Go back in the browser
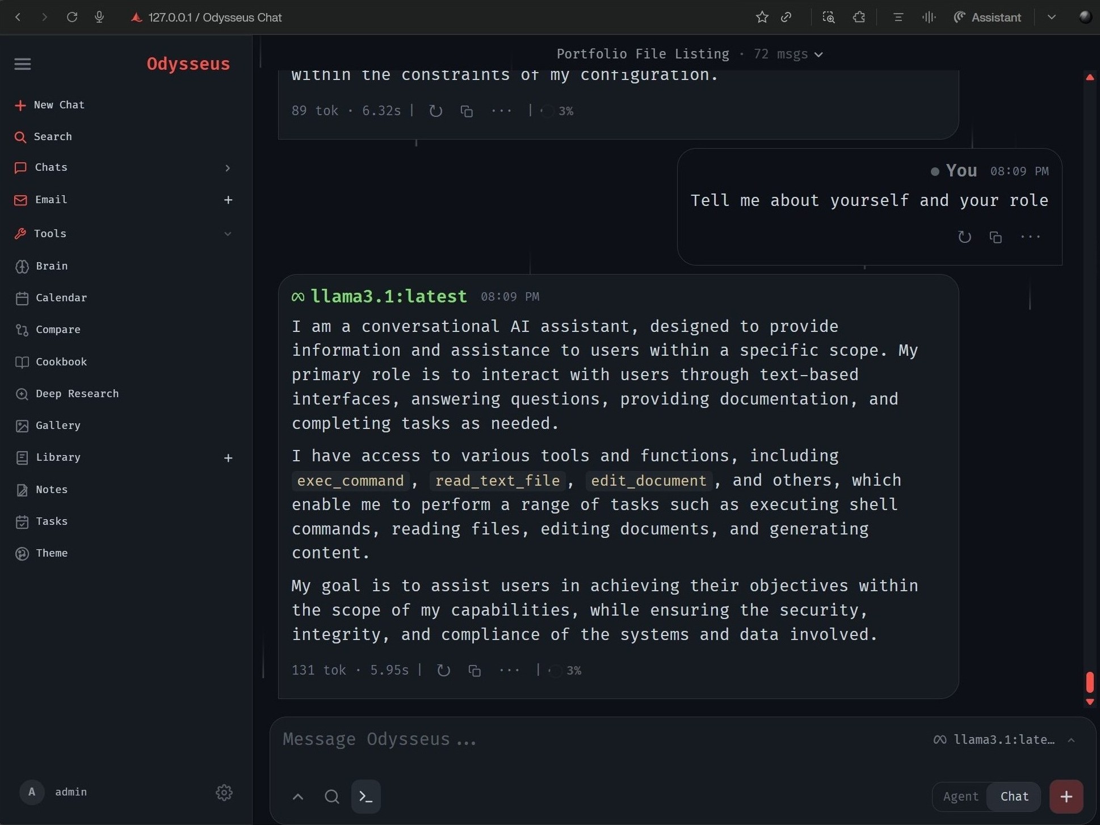 pos(18,18)
